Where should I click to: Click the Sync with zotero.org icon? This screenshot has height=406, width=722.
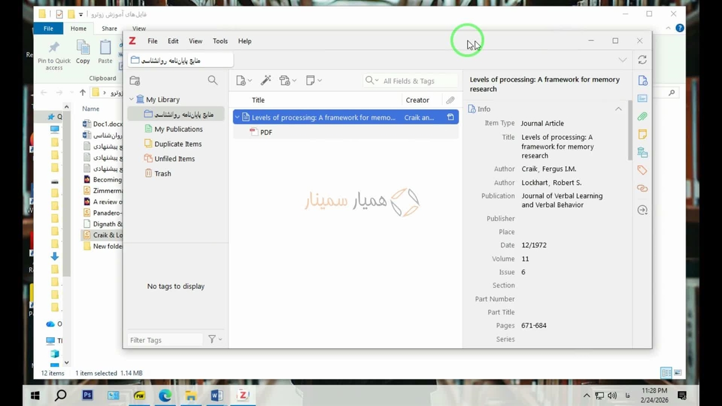642,60
